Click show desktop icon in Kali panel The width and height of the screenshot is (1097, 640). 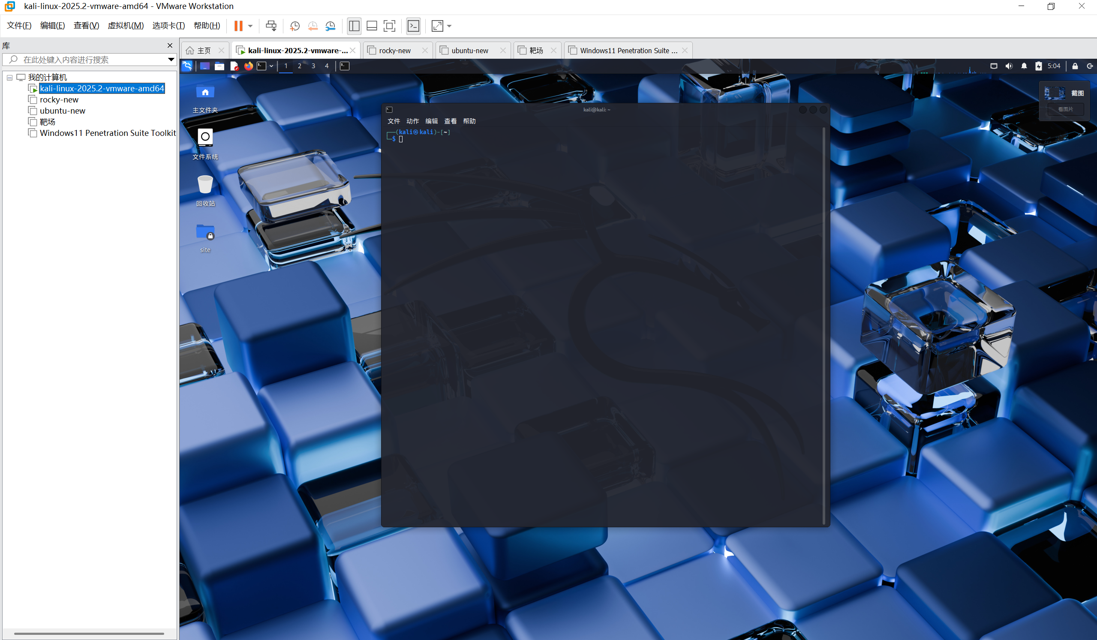204,66
